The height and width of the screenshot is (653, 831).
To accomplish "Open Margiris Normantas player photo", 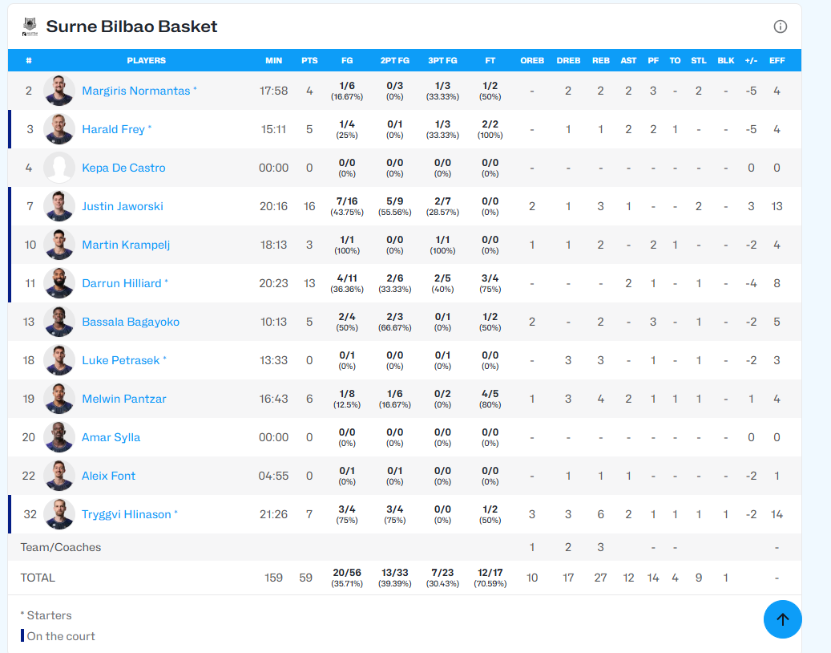I will tap(59, 91).
